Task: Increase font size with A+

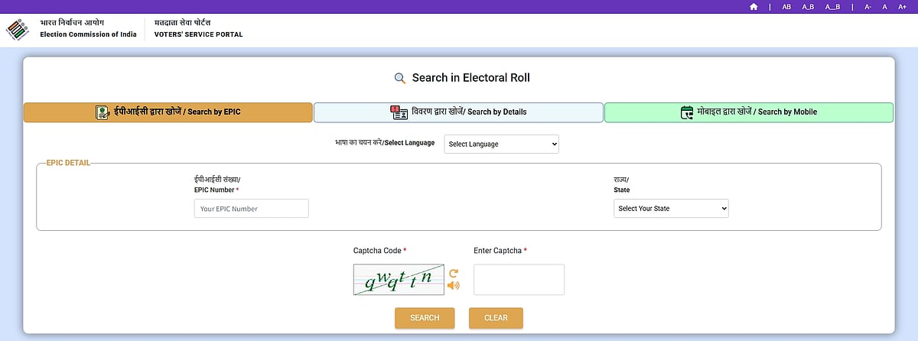Action: click(x=901, y=7)
